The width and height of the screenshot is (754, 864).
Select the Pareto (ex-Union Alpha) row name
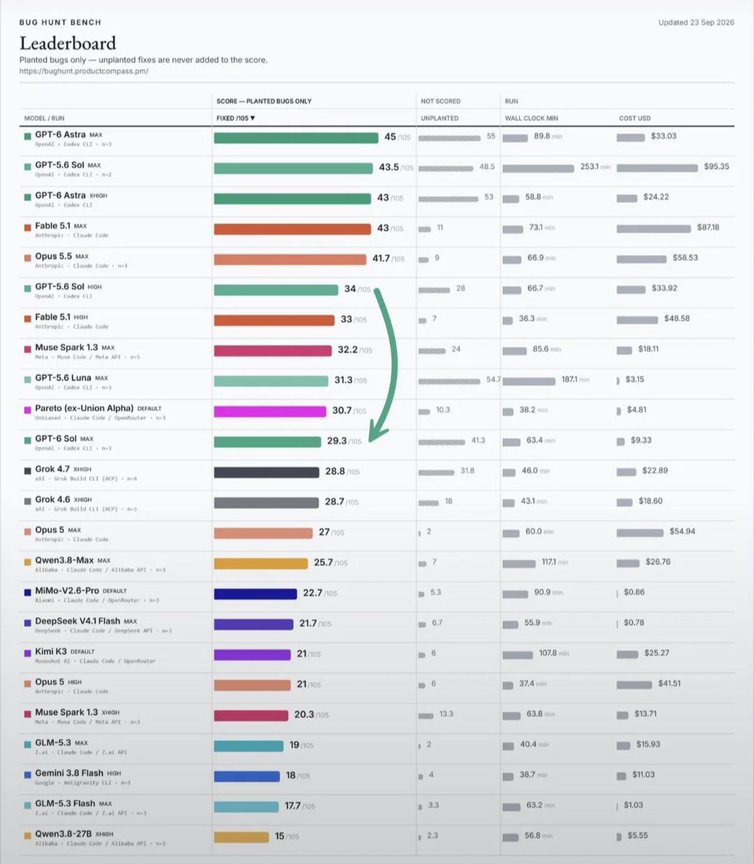coord(99,408)
